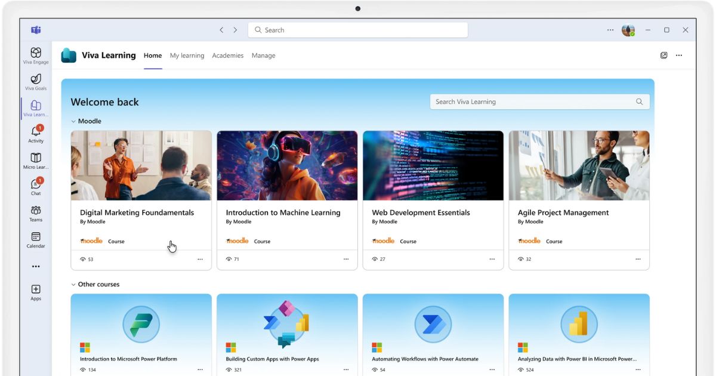The width and height of the screenshot is (716, 376).
Task: Open Web Development Essentials thumbnail image
Action: (433, 165)
